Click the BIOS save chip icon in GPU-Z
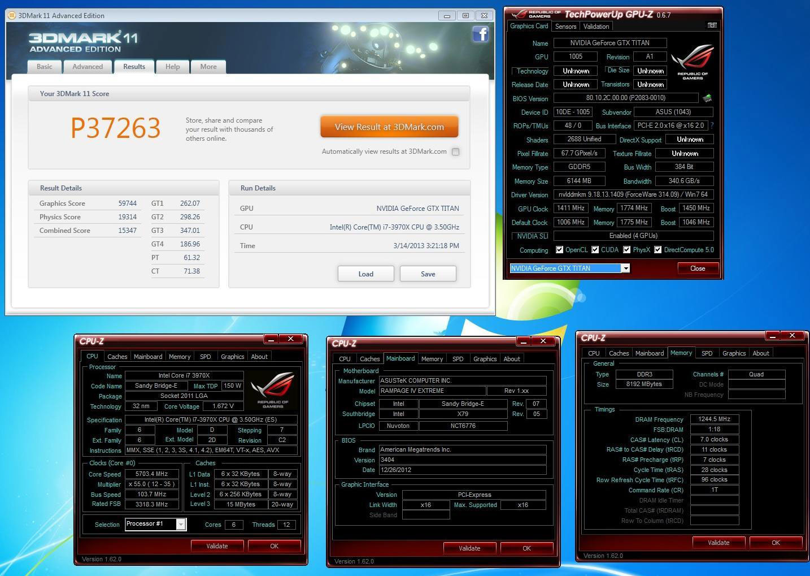This screenshot has height=576, width=810. pyautogui.click(x=707, y=98)
